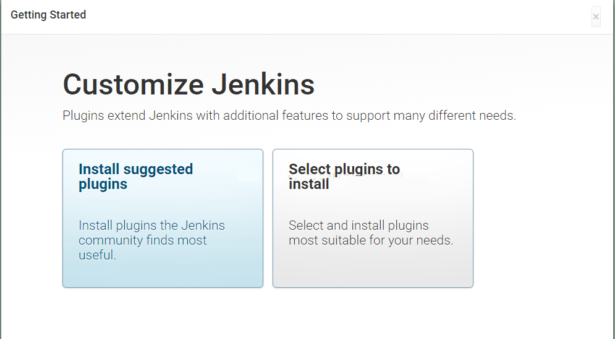Click the Getting Started header title

click(x=48, y=15)
